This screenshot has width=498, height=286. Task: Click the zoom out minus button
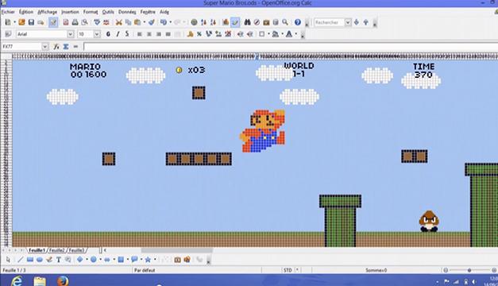pos(446,270)
